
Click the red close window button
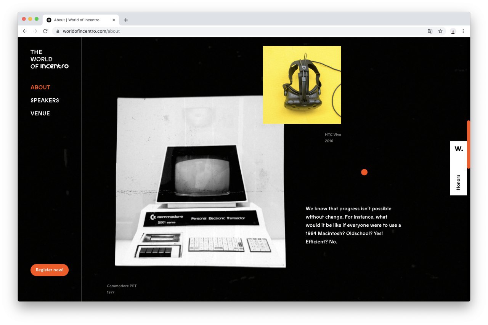coord(24,19)
